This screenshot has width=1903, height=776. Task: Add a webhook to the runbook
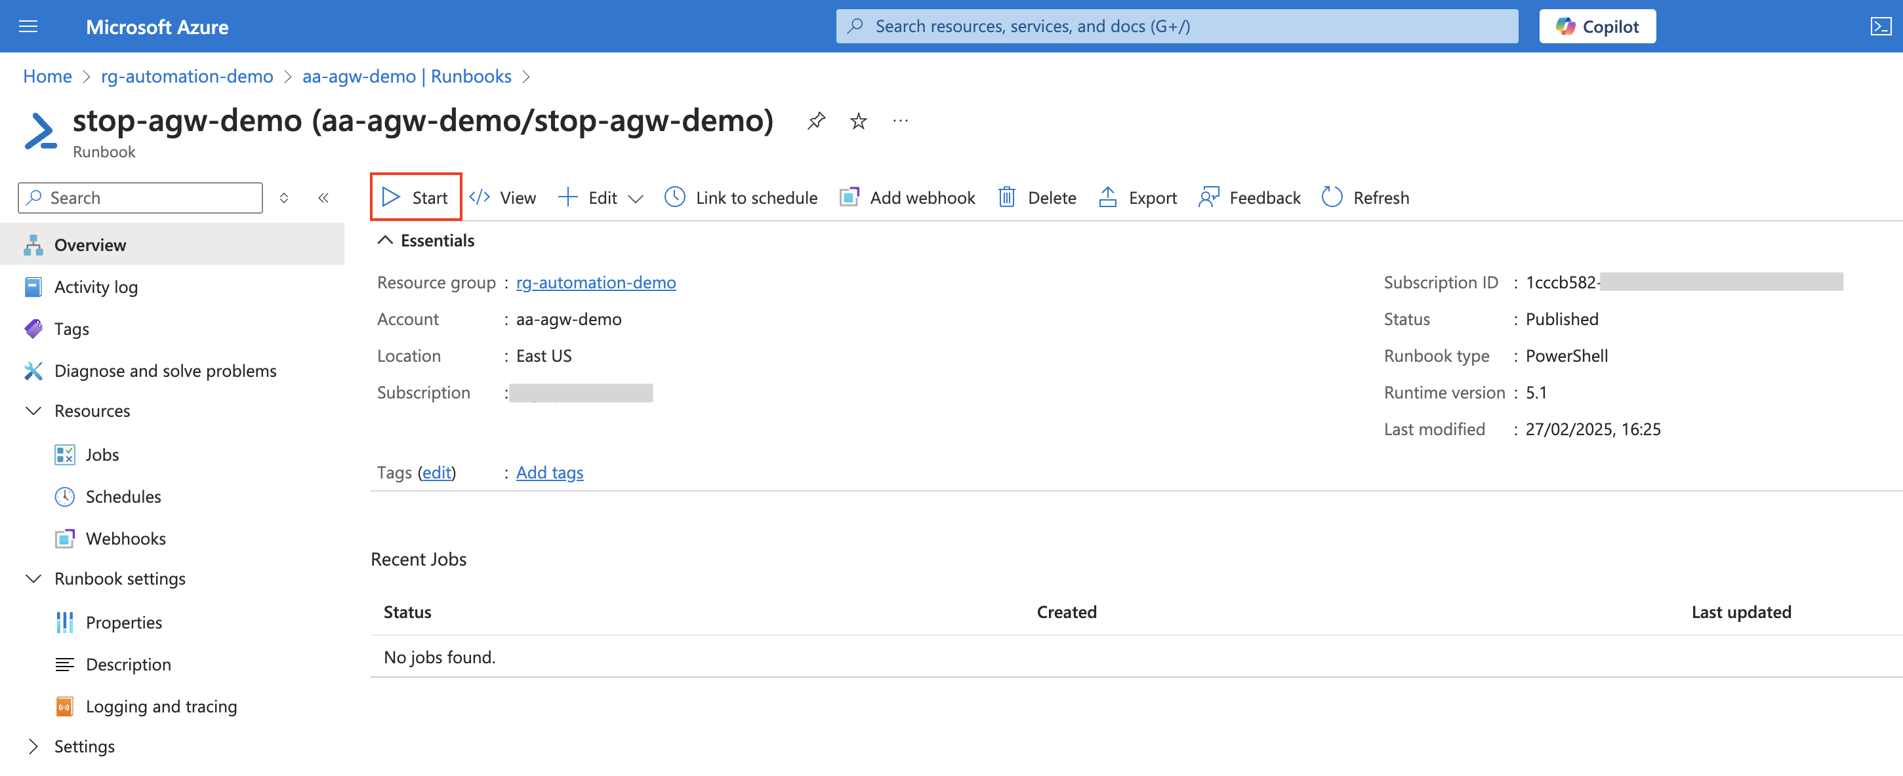(x=907, y=198)
